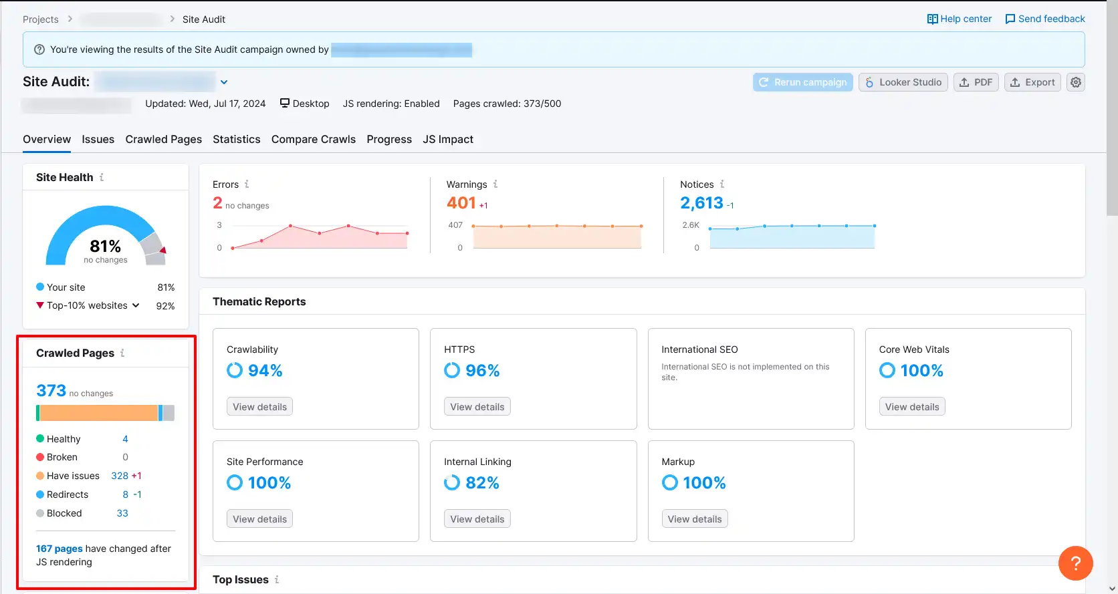Click the "Pages crawled: 373/500" text

coord(507,104)
